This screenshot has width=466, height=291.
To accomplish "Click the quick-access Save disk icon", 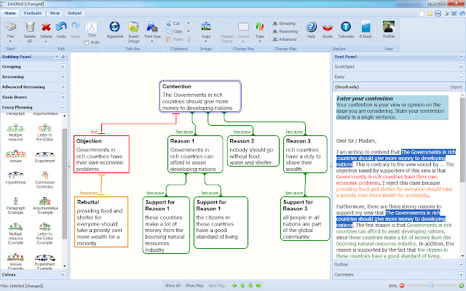I will (438, 13).
